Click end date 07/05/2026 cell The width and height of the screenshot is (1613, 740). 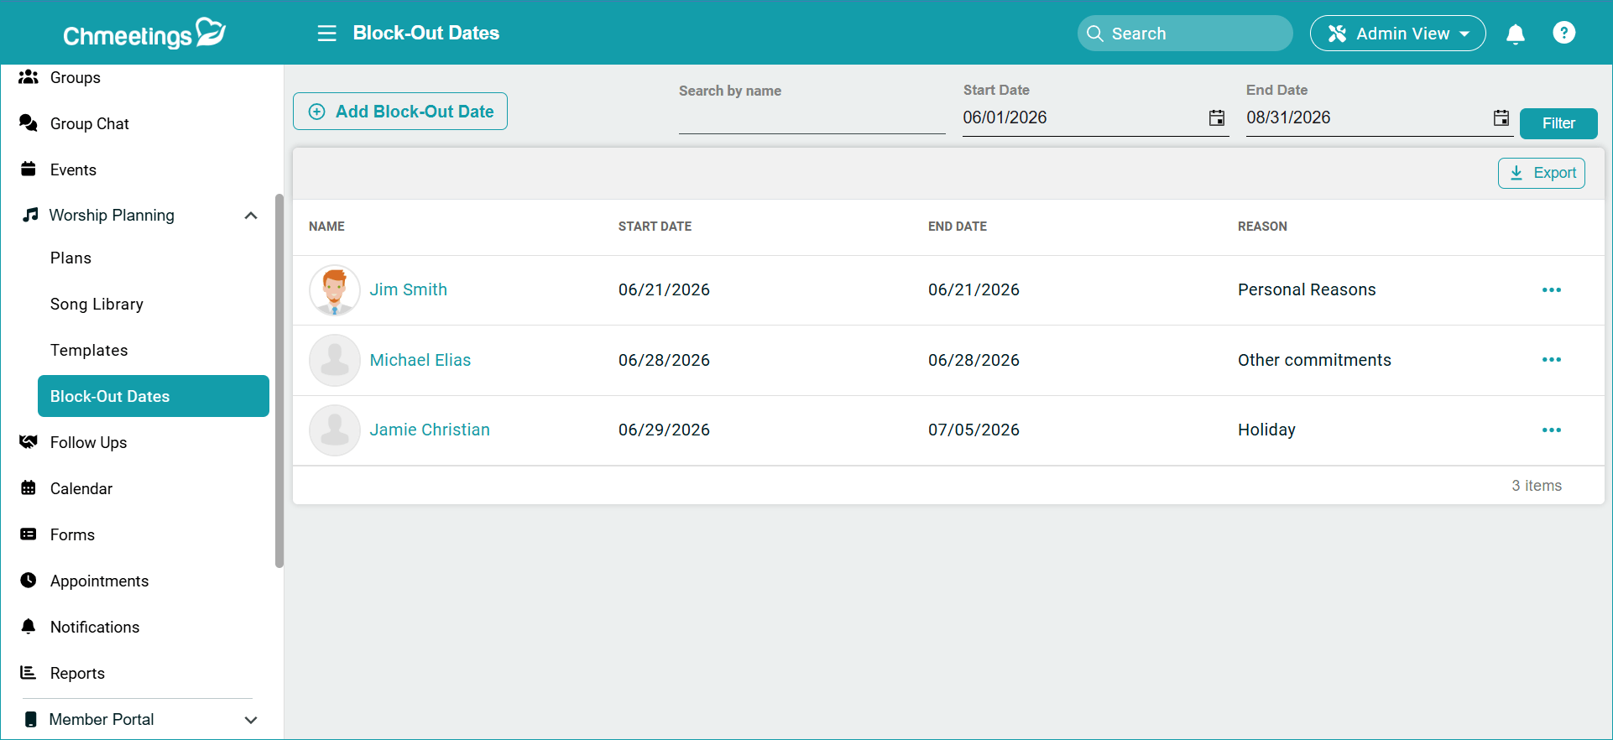pyautogui.click(x=974, y=430)
